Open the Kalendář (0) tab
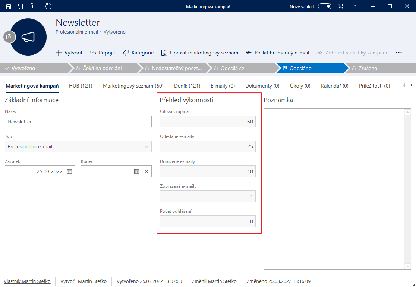This screenshot has width=416, height=287. click(334, 86)
